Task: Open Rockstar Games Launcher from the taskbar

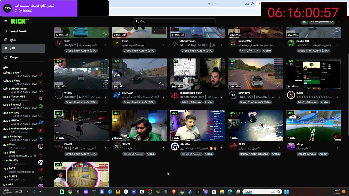Action: pos(118,192)
